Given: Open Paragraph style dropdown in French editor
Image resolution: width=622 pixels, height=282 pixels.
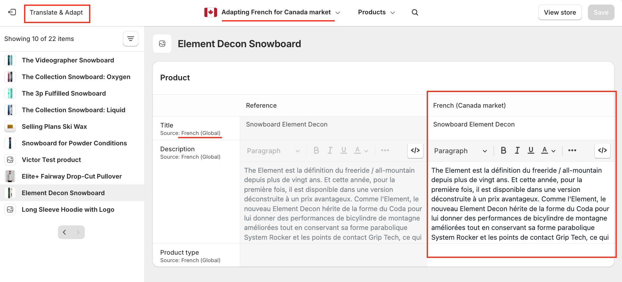Looking at the screenshot, I should click(460, 151).
